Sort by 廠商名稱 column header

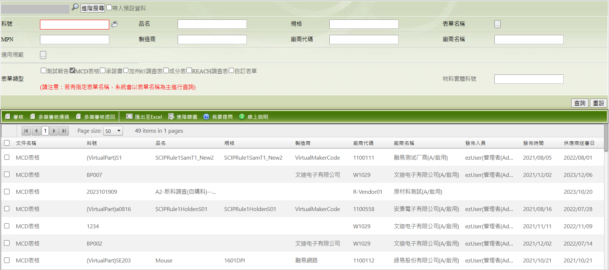[x=404, y=143]
